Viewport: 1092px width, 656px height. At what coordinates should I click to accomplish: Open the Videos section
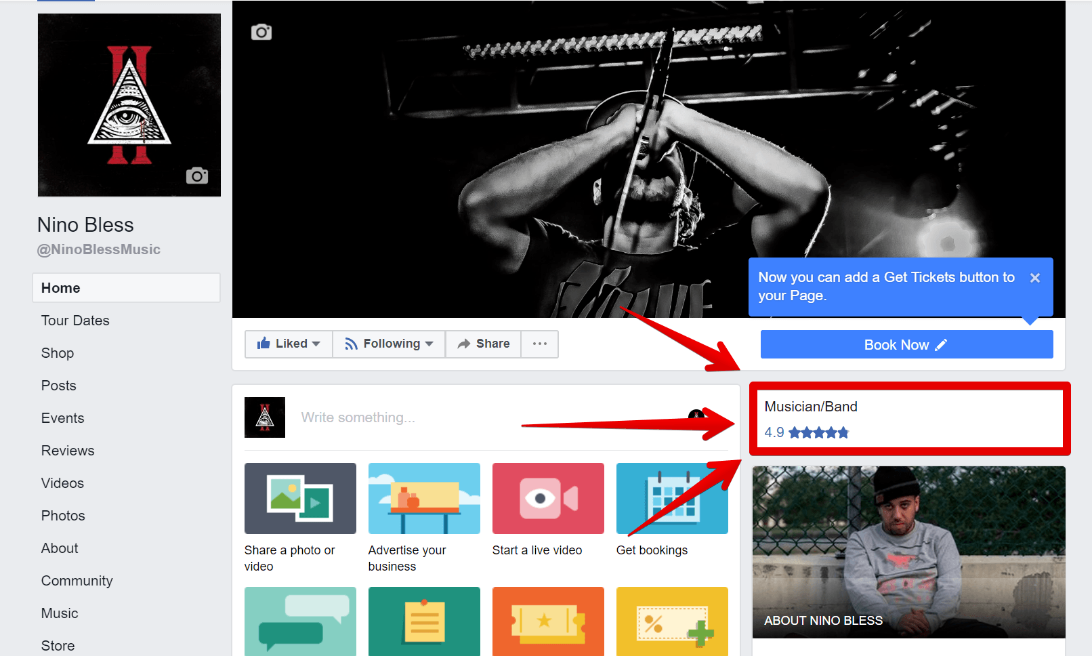[x=63, y=483]
